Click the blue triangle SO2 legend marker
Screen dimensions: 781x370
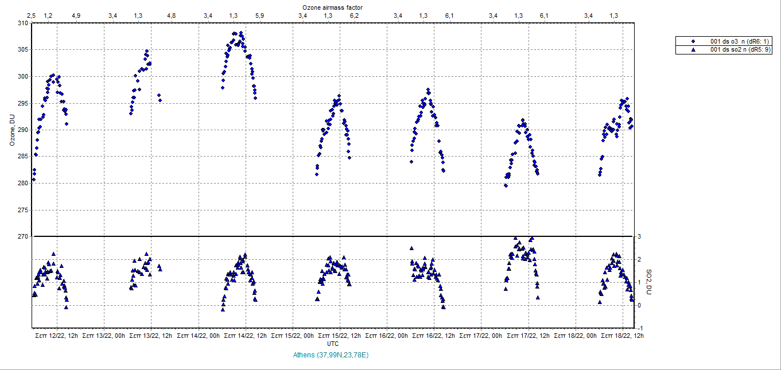[x=693, y=50]
